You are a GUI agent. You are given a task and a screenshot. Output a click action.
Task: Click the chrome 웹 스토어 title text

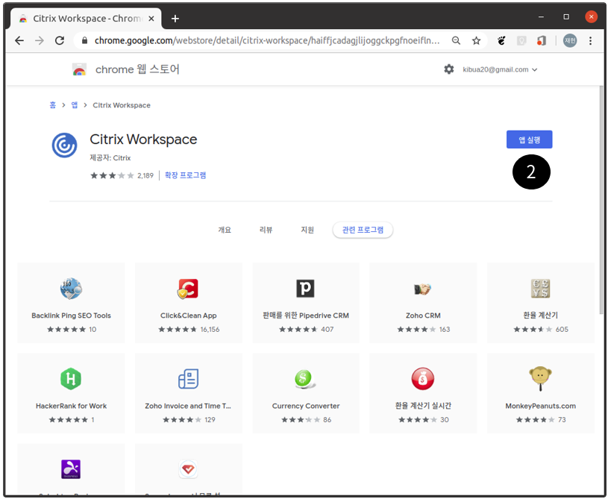pos(137,69)
